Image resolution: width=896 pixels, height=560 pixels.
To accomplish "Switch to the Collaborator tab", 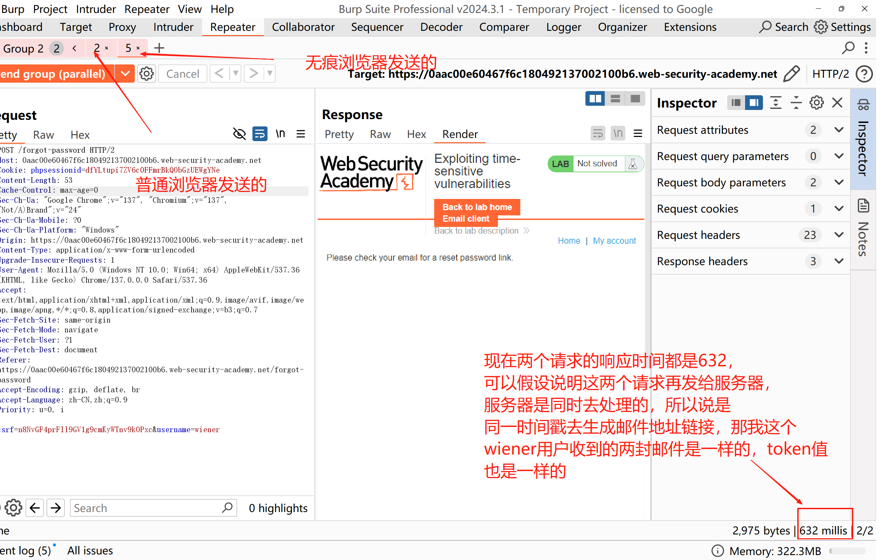I will click(303, 27).
